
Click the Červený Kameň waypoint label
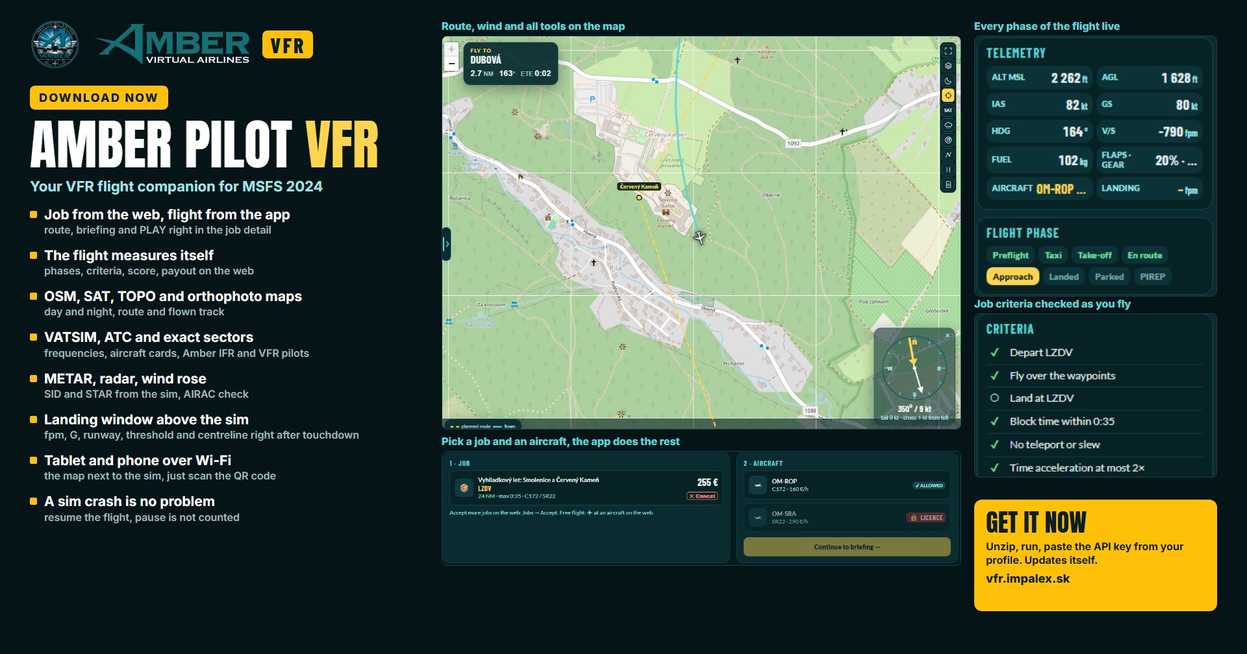pyautogui.click(x=639, y=186)
